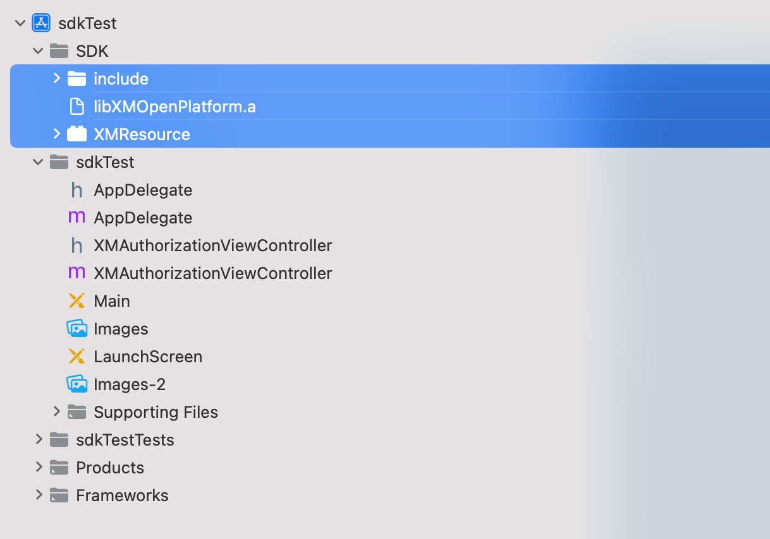The width and height of the screenshot is (770, 539).
Task: Expand the XMResource bundle
Action: click(x=56, y=134)
